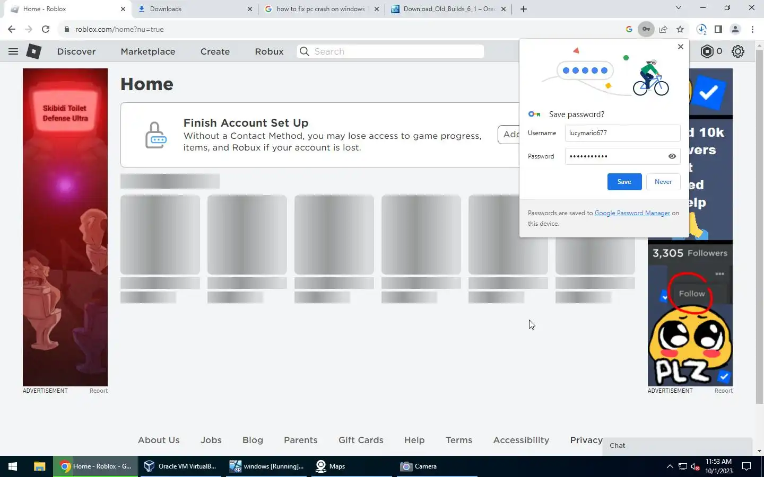The width and height of the screenshot is (764, 477).
Task: Reload the Roblox page
Action: coord(46,29)
